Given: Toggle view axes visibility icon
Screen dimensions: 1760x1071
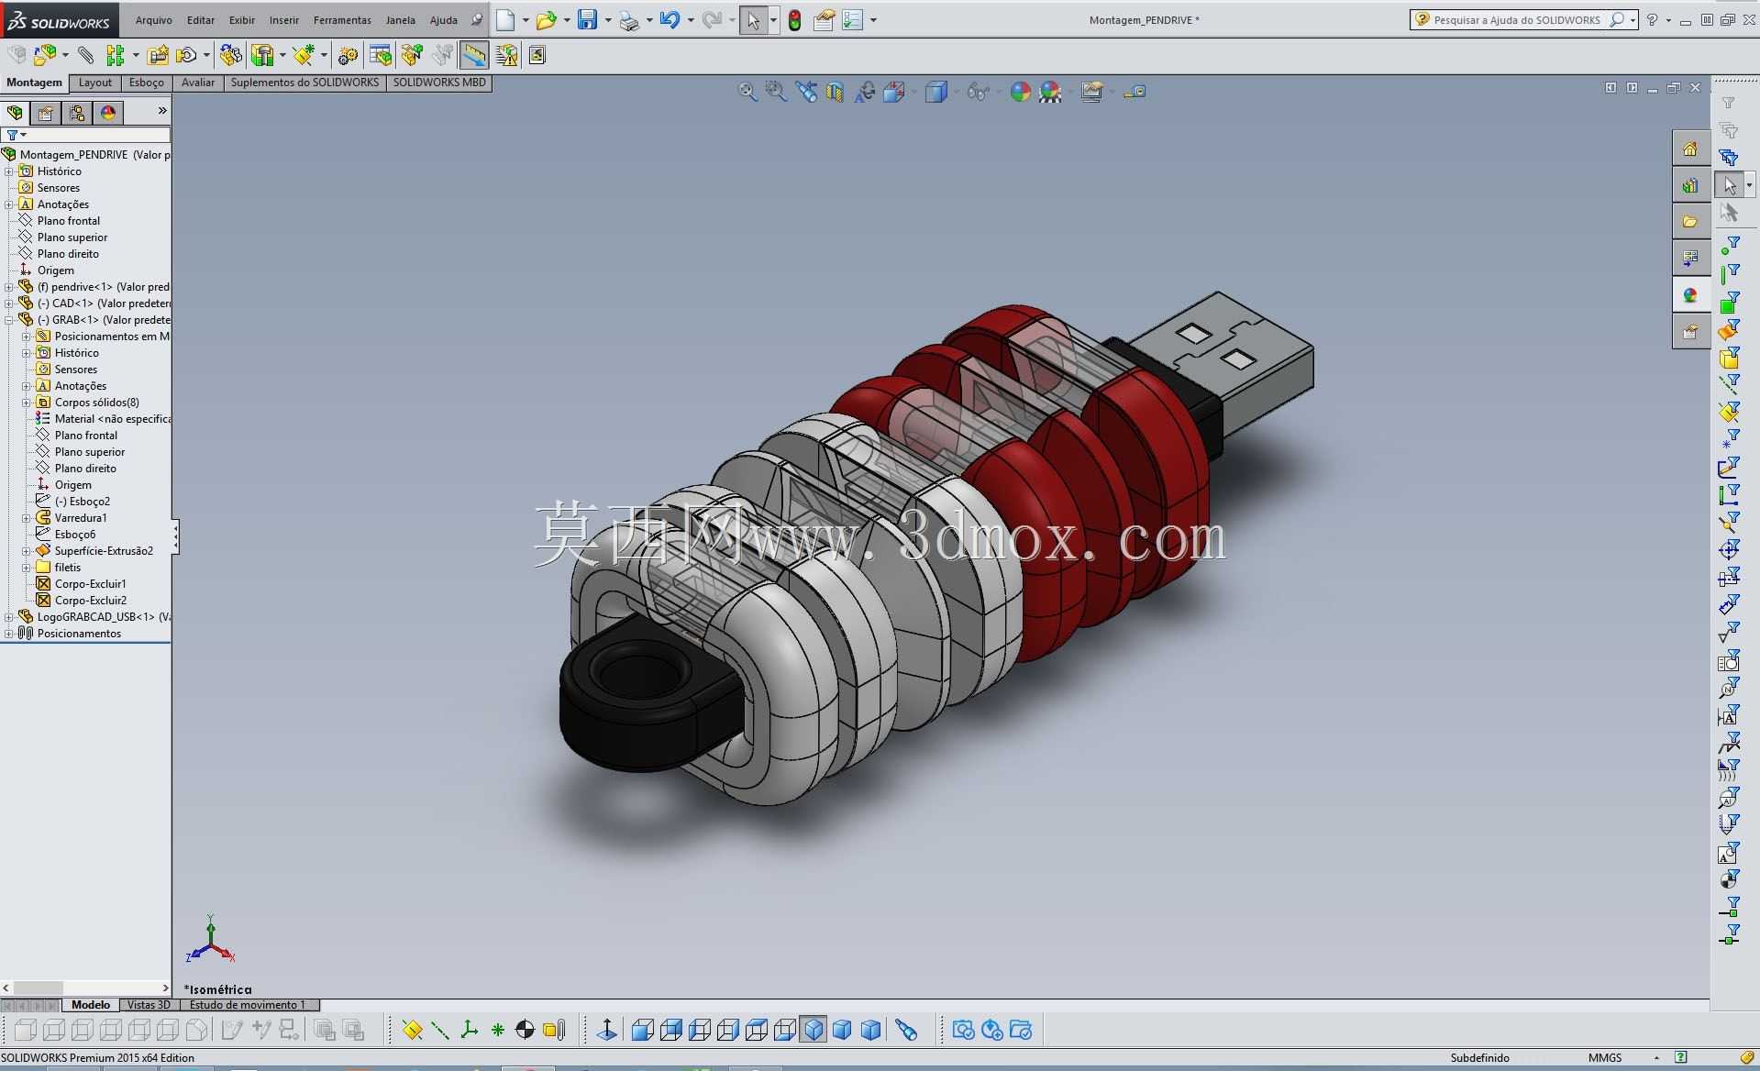Looking at the screenshot, I should 440,1030.
